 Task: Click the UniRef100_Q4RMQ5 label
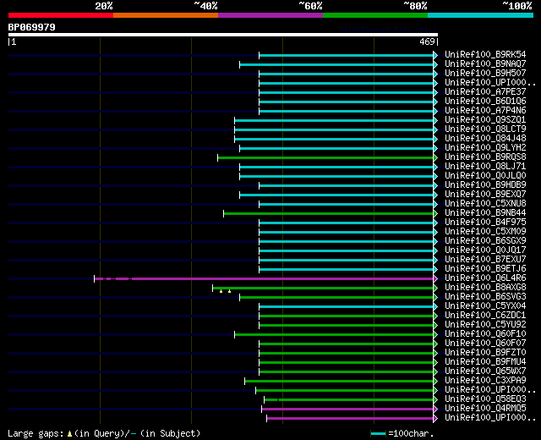pyautogui.click(x=485, y=409)
